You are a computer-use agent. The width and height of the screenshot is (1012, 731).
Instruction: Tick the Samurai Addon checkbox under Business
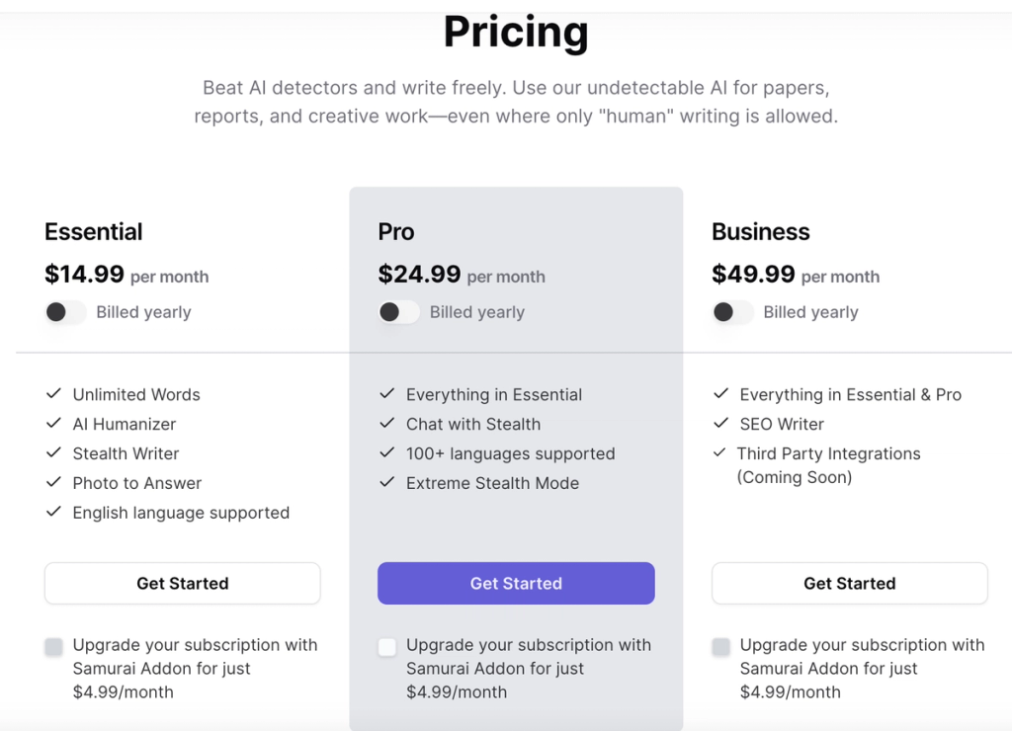click(x=719, y=646)
